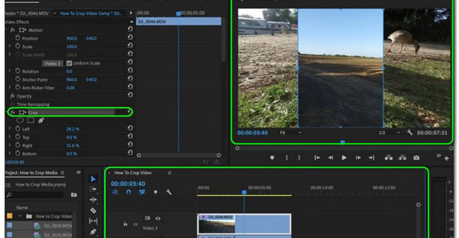Reset the Crop Right parameter
The width and height of the screenshot is (459, 238).
[130, 144]
